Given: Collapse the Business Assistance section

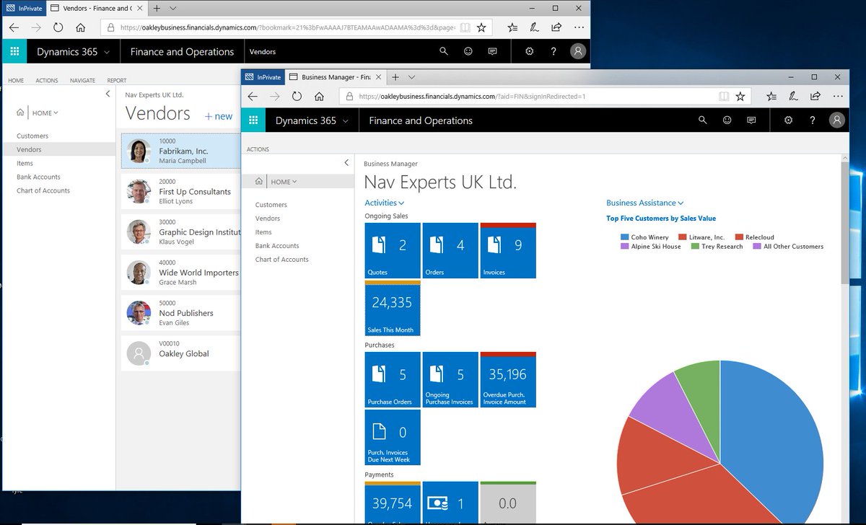Looking at the screenshot, I should (x=644, y=203).
